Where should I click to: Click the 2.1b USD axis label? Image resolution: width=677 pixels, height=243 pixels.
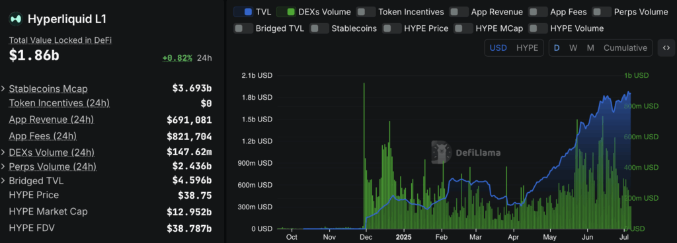point(257,75)
